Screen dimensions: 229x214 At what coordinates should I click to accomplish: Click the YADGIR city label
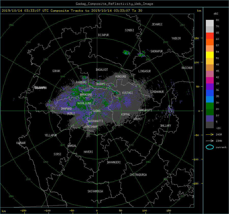176,38
